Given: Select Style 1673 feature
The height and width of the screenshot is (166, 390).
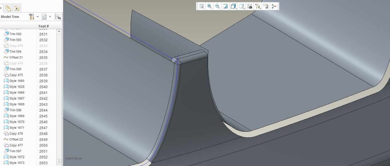Looking at the screenshot, I should [17, 163].
